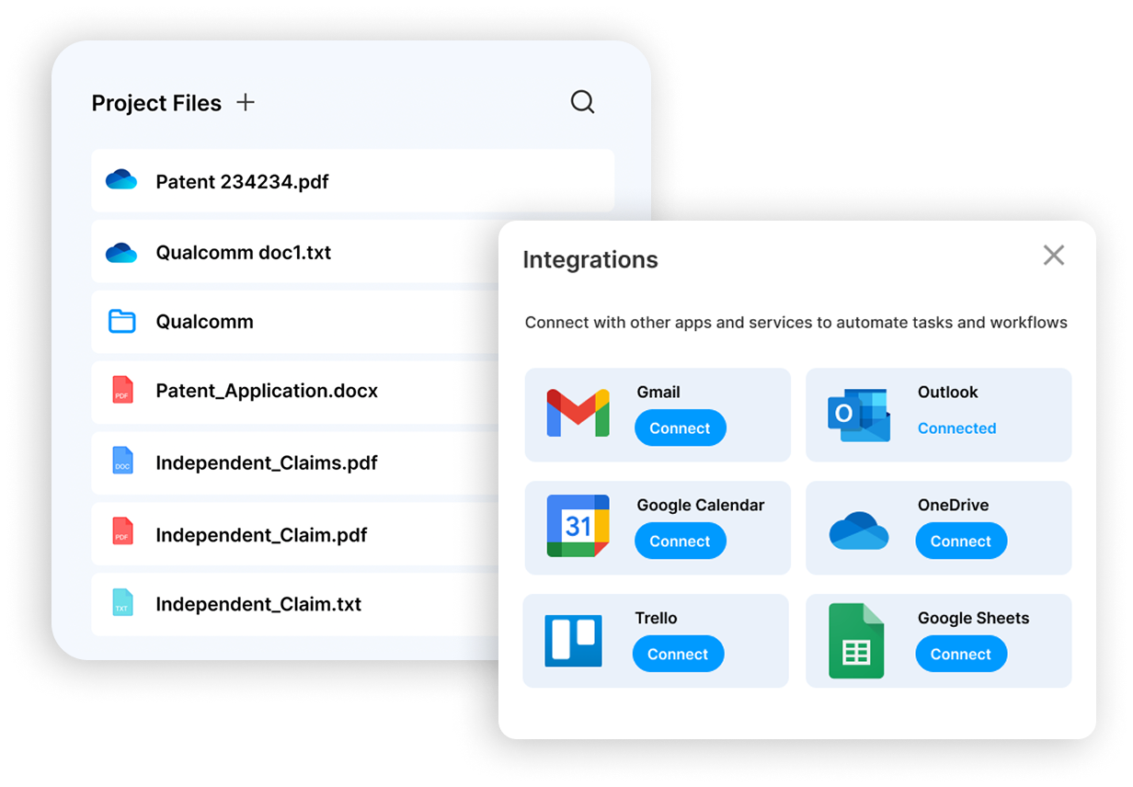Connect the Google Calendar integration
Screen dimensions: 1133x787
click(681, 542)
